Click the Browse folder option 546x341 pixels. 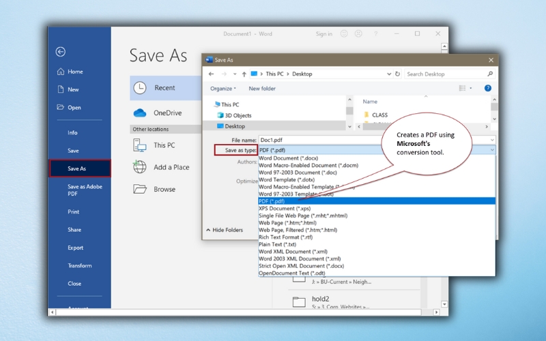point(154,190)
